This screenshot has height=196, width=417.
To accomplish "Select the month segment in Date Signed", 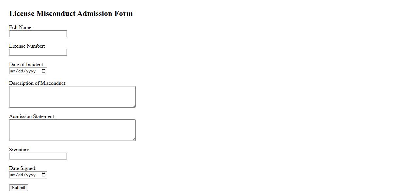I will 13,175.
